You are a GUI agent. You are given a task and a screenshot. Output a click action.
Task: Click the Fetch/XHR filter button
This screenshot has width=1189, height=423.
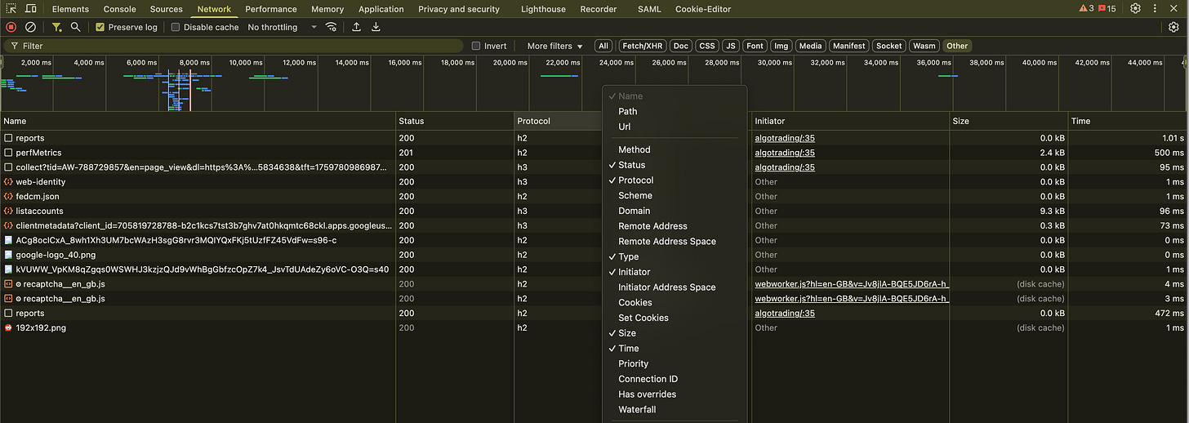pos(642,47)
